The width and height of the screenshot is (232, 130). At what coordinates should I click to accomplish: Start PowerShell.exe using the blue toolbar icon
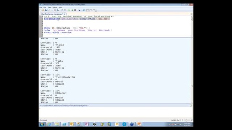click(x=84, y=10)
